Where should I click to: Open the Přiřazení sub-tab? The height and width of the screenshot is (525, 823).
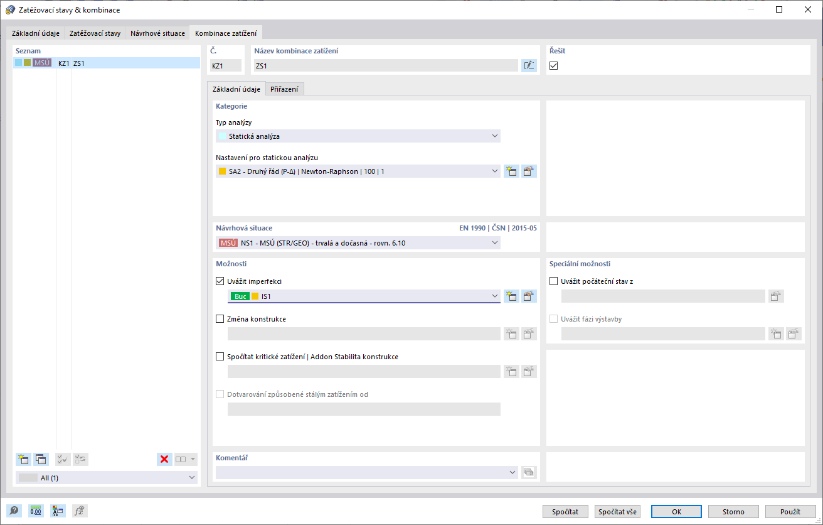pos(285,89)
